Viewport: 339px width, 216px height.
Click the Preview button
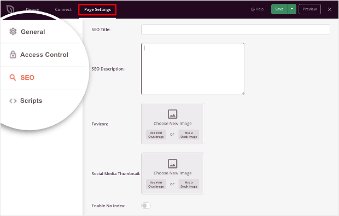(309, 9)
